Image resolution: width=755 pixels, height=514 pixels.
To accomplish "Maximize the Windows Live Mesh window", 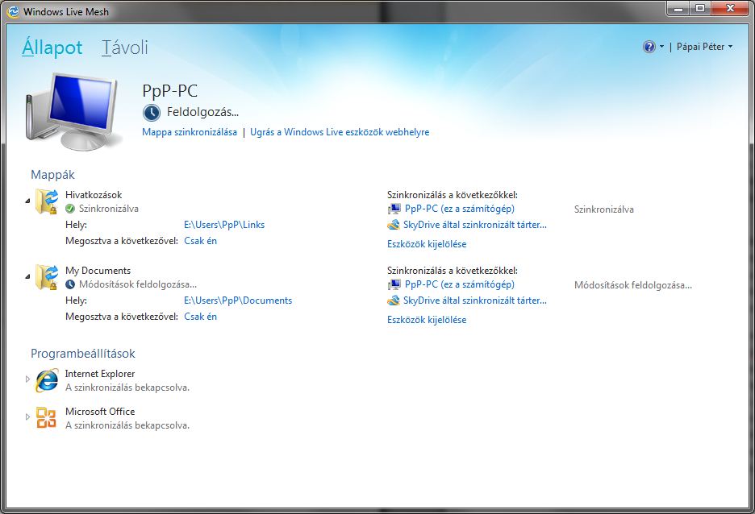I will (x=700, y=9).
